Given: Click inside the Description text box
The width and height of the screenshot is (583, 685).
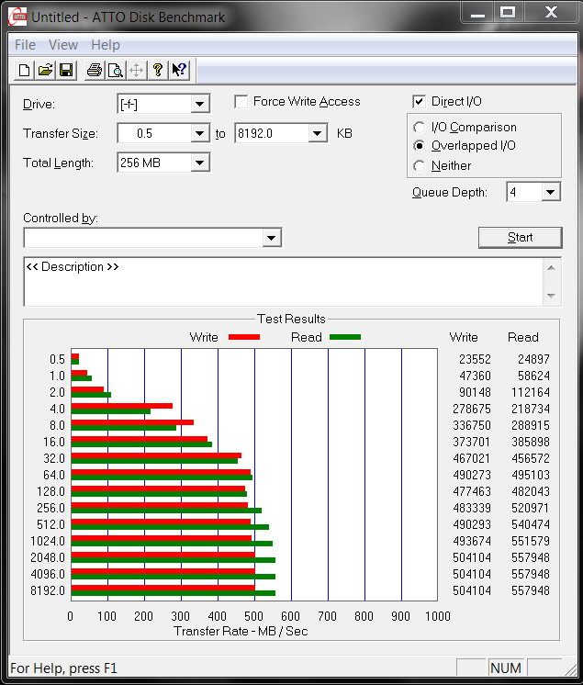Looking at the screenshot, I should click(275, 281).
